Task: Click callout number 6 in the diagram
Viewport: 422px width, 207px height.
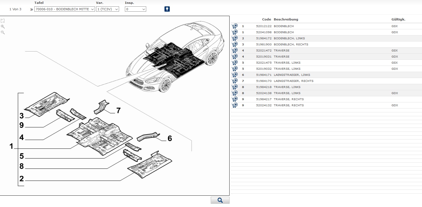Action: click(169, 138)
